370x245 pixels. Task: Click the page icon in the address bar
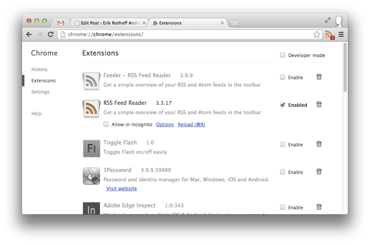pyautogui.click(x=63, y=35)
